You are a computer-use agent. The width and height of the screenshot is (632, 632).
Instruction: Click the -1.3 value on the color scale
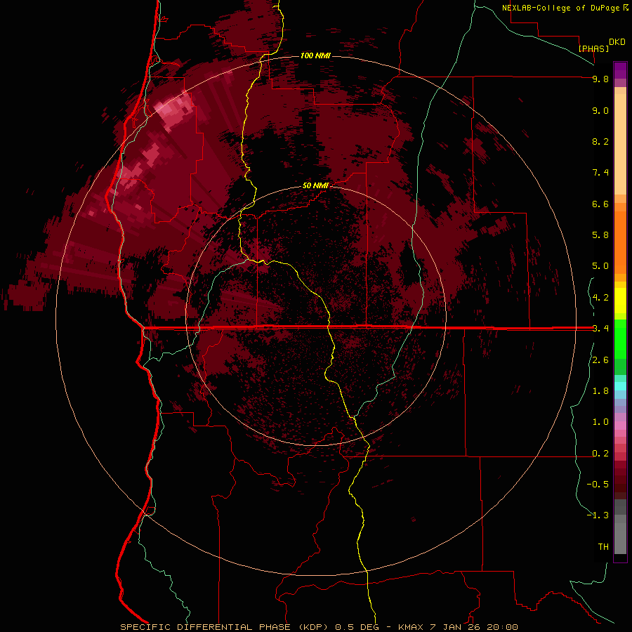point(598,515)
